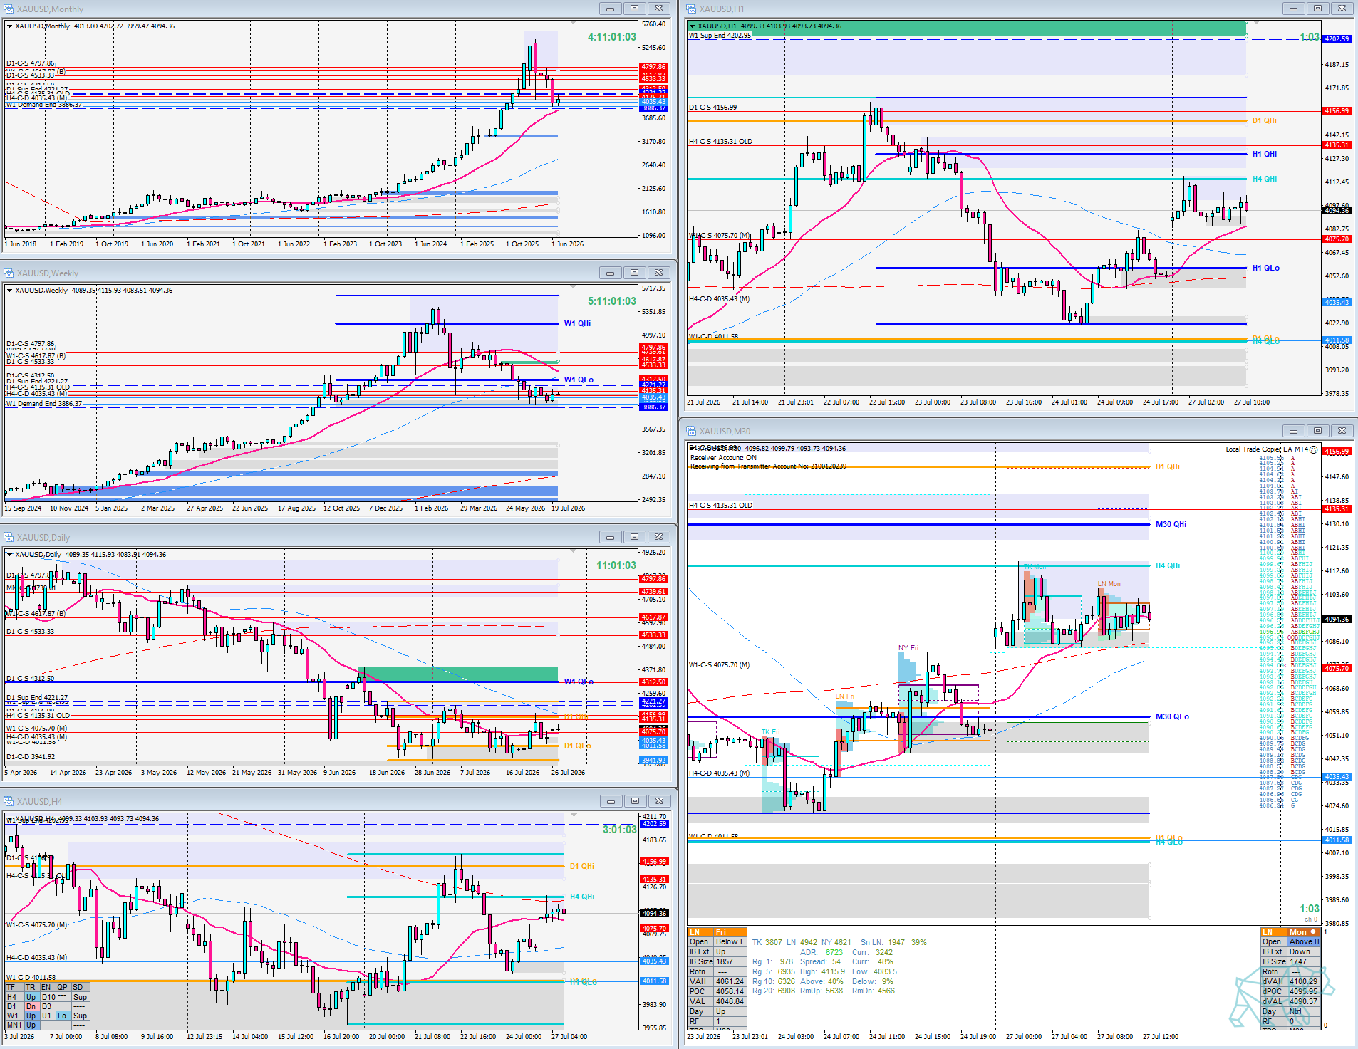Viewport: 1358px width, 1049px height.
Task: Close the XAUUSD,M30 chart window
Action: (x=1342, y=431)
